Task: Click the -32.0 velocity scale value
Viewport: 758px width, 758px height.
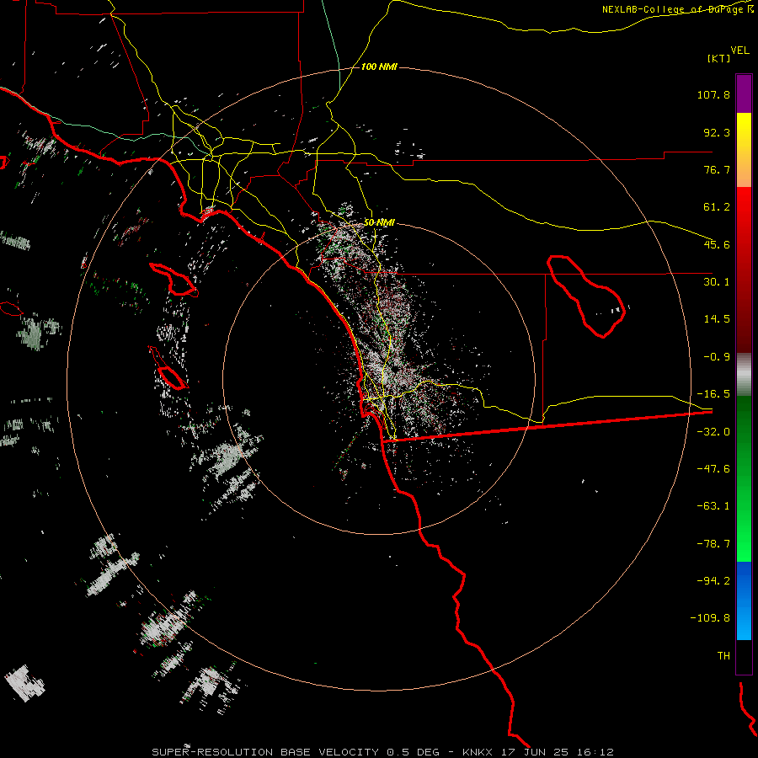Action: [x=713, y=432]
